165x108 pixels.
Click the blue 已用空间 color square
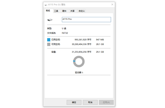coord(49,40)
